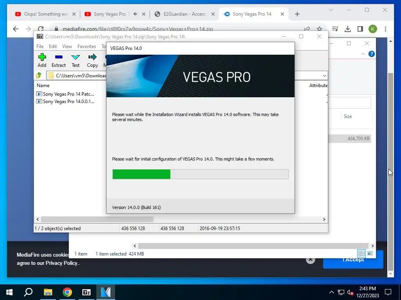
Task: Show hidden system tray icons
Action: 331,292
